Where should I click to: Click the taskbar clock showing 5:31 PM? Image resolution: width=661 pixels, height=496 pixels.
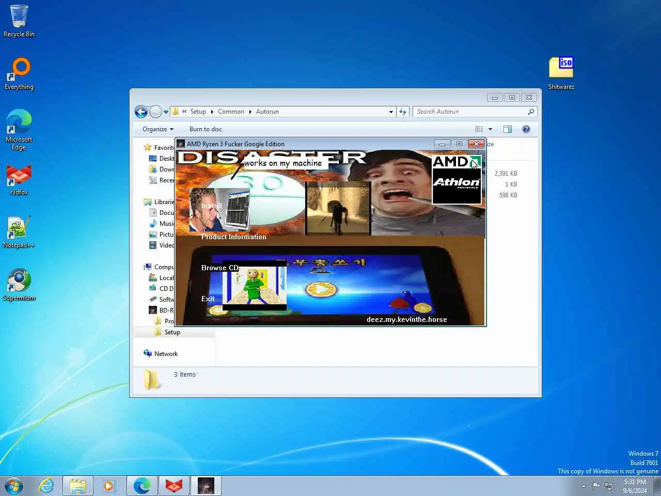[x=635, y=486]
